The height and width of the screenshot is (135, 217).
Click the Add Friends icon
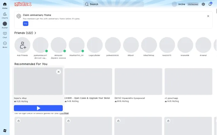coord(22,45)
